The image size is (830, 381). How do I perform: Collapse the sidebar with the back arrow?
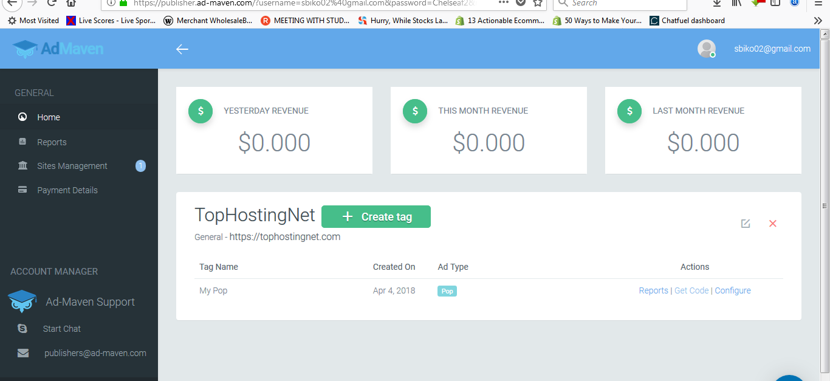[x=182, y=49]
